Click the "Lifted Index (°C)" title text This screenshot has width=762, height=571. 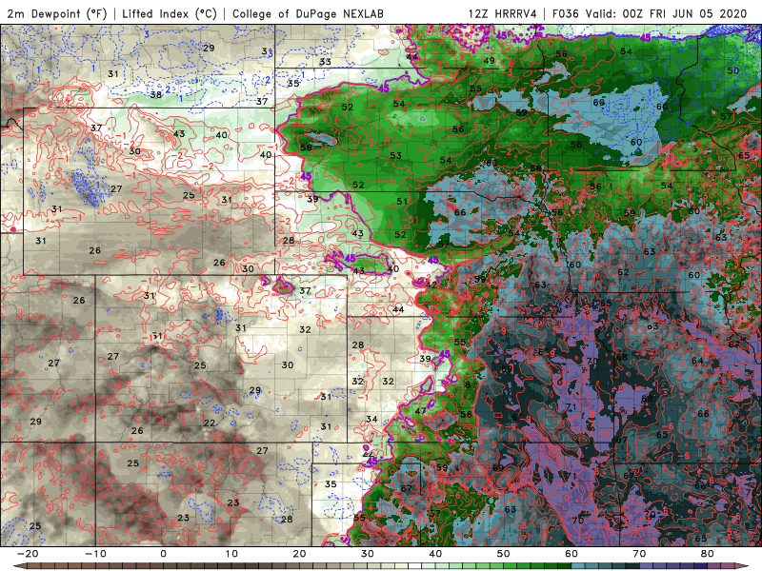pyautogui.click(x=170, y=13)
